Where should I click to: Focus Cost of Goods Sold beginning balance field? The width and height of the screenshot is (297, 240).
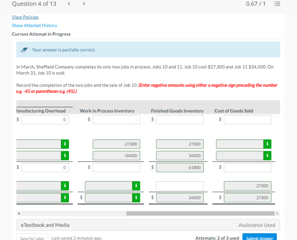(x=248, y=119)
